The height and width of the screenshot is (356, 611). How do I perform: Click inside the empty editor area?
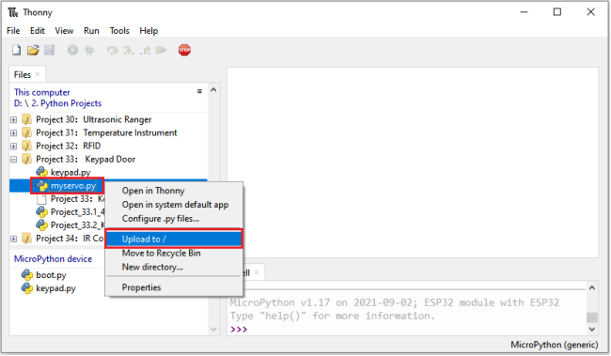point(413,163)
